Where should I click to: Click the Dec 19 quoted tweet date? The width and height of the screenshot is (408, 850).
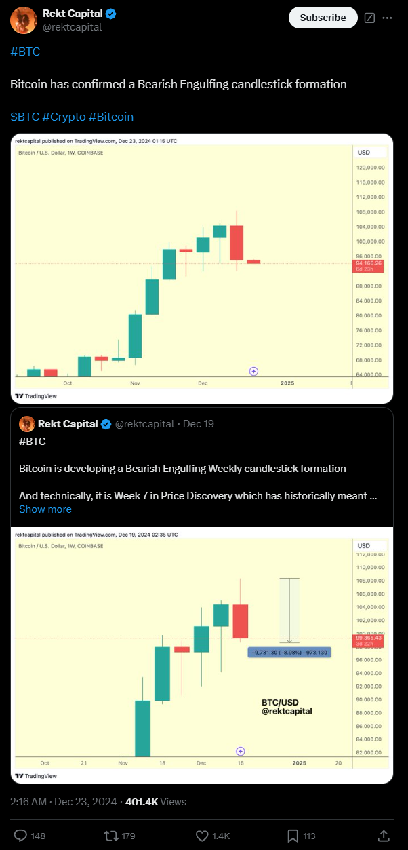199,425
